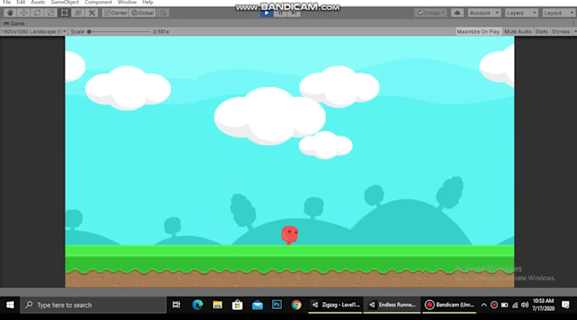The image size is (577, 320).
Task: Select the Rotate tool
Action: point(37,13)
